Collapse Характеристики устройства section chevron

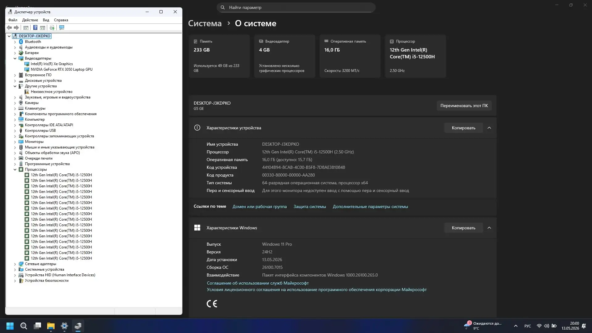point(489,128)
